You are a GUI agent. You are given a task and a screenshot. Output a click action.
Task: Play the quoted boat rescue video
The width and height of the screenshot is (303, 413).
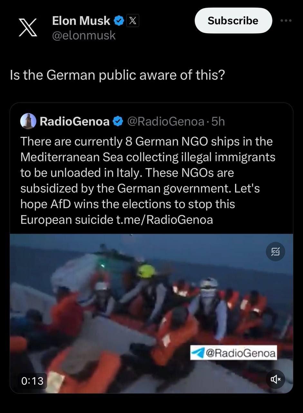click(151, 314)
